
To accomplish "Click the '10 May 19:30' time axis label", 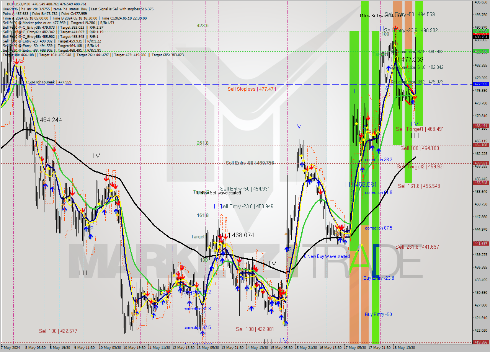I will click(134, 348).
